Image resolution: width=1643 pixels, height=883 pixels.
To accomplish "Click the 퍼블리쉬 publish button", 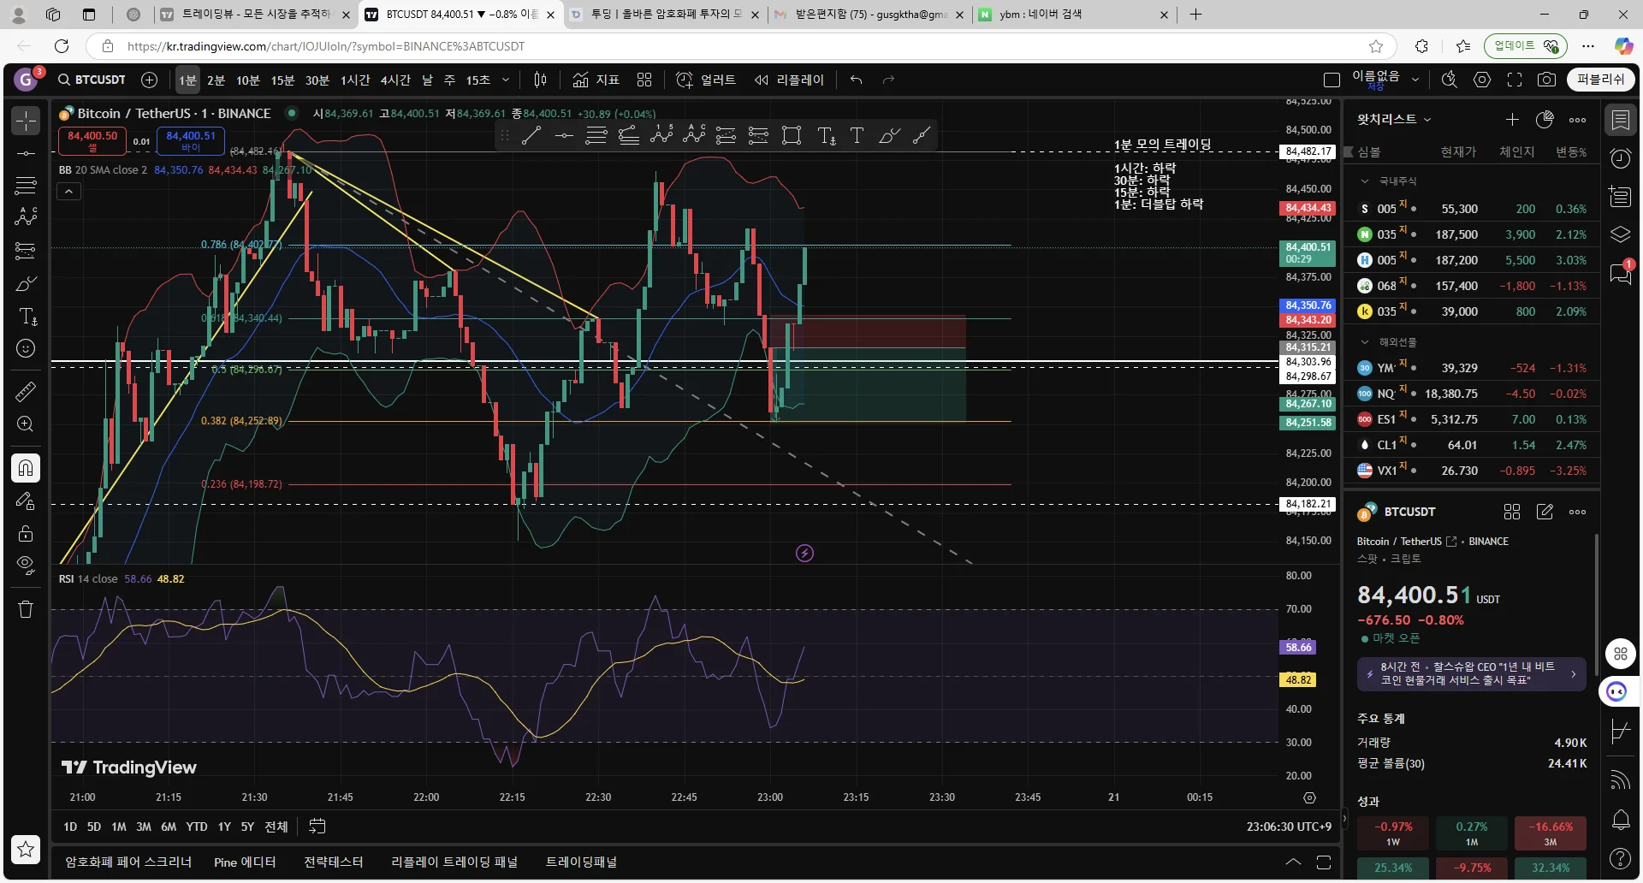I will 1600,80.
